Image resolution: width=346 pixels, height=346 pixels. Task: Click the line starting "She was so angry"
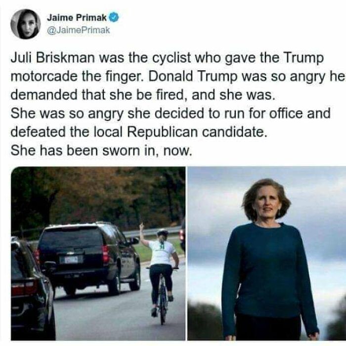(x=171, y=114)
